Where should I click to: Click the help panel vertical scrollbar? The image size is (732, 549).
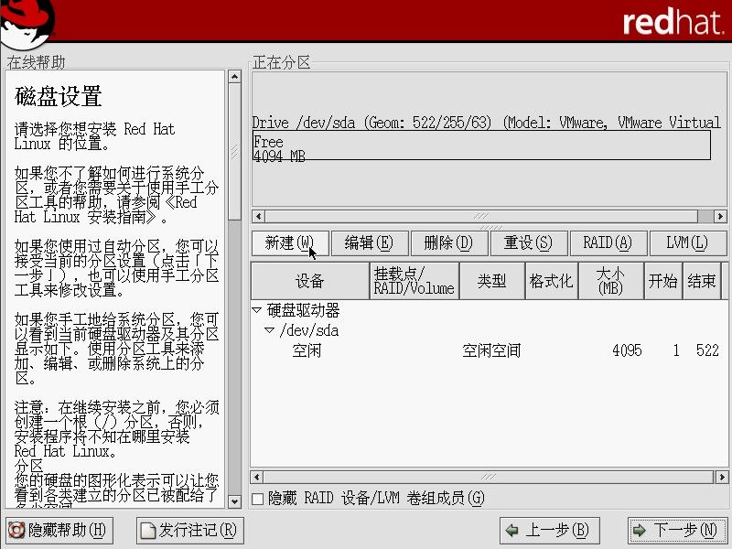coord(234,274)
